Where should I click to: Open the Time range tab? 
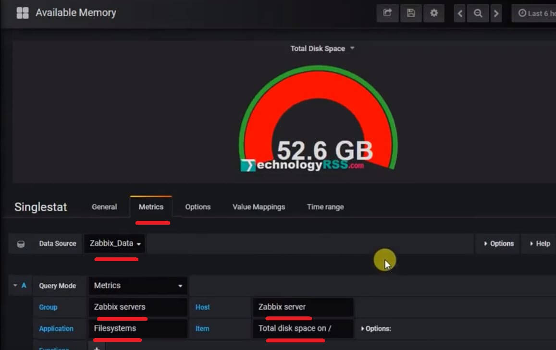[x=325, y=206]
